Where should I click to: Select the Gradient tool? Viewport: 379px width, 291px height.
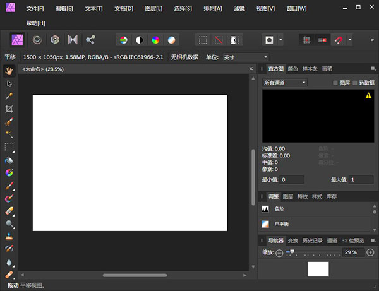[9, 173]
